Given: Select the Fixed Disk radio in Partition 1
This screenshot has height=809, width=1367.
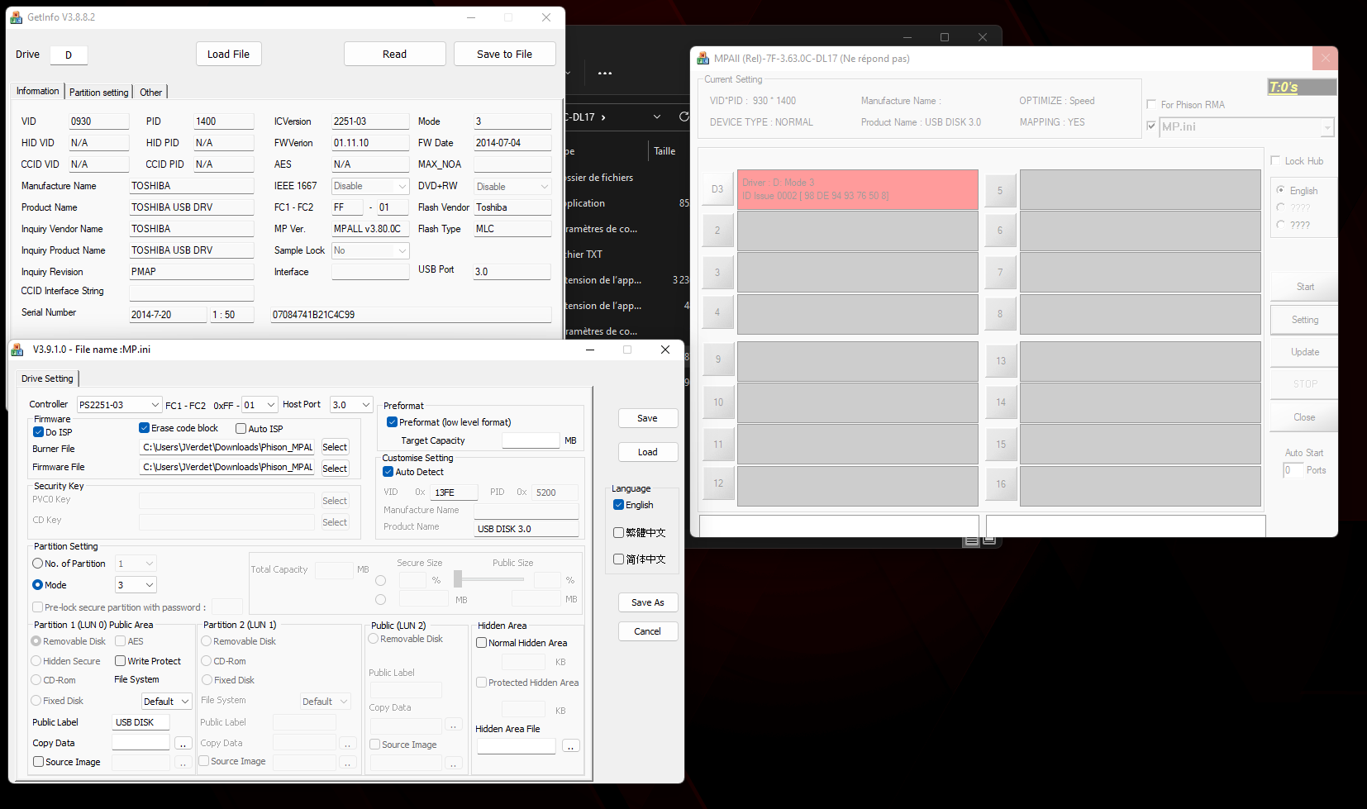Looking at the screenshot, I should point(36,700).
